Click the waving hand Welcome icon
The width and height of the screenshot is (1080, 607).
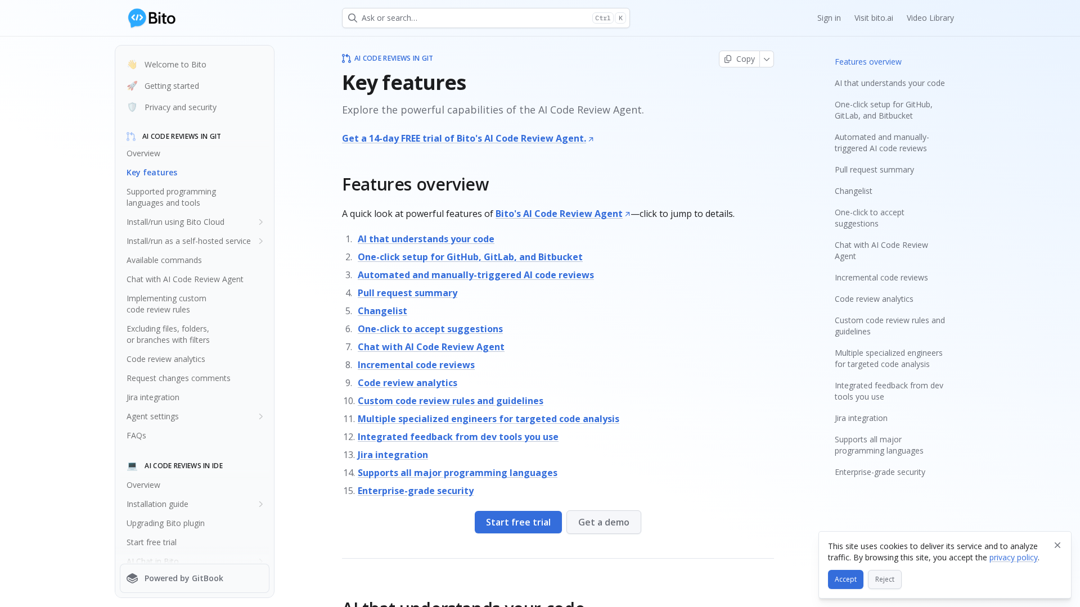[x=132, y=65]
